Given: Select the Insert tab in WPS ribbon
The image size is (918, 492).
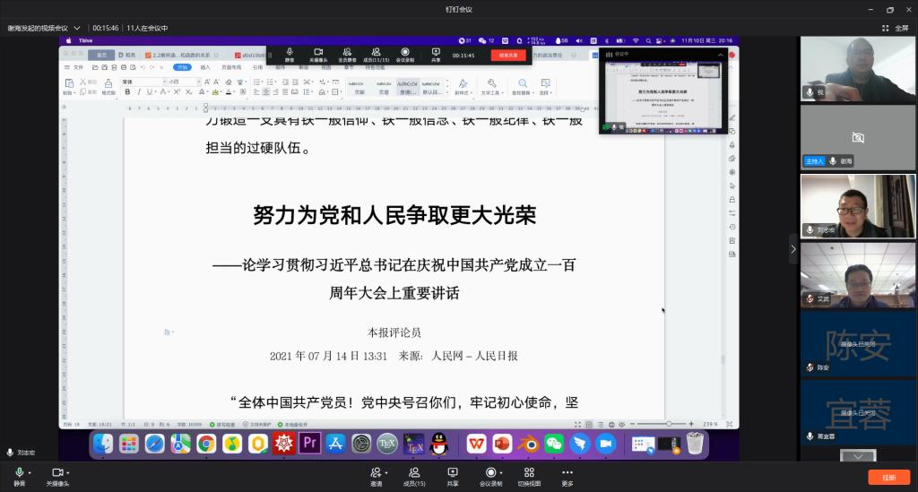Looking at the screenshot, I should coord(205,67).
